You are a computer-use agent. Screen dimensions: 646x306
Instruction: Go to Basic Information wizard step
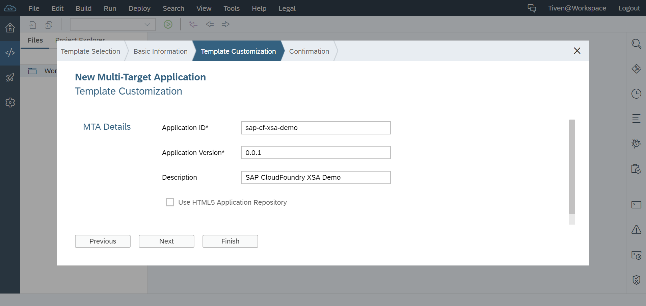pos(160,51)
